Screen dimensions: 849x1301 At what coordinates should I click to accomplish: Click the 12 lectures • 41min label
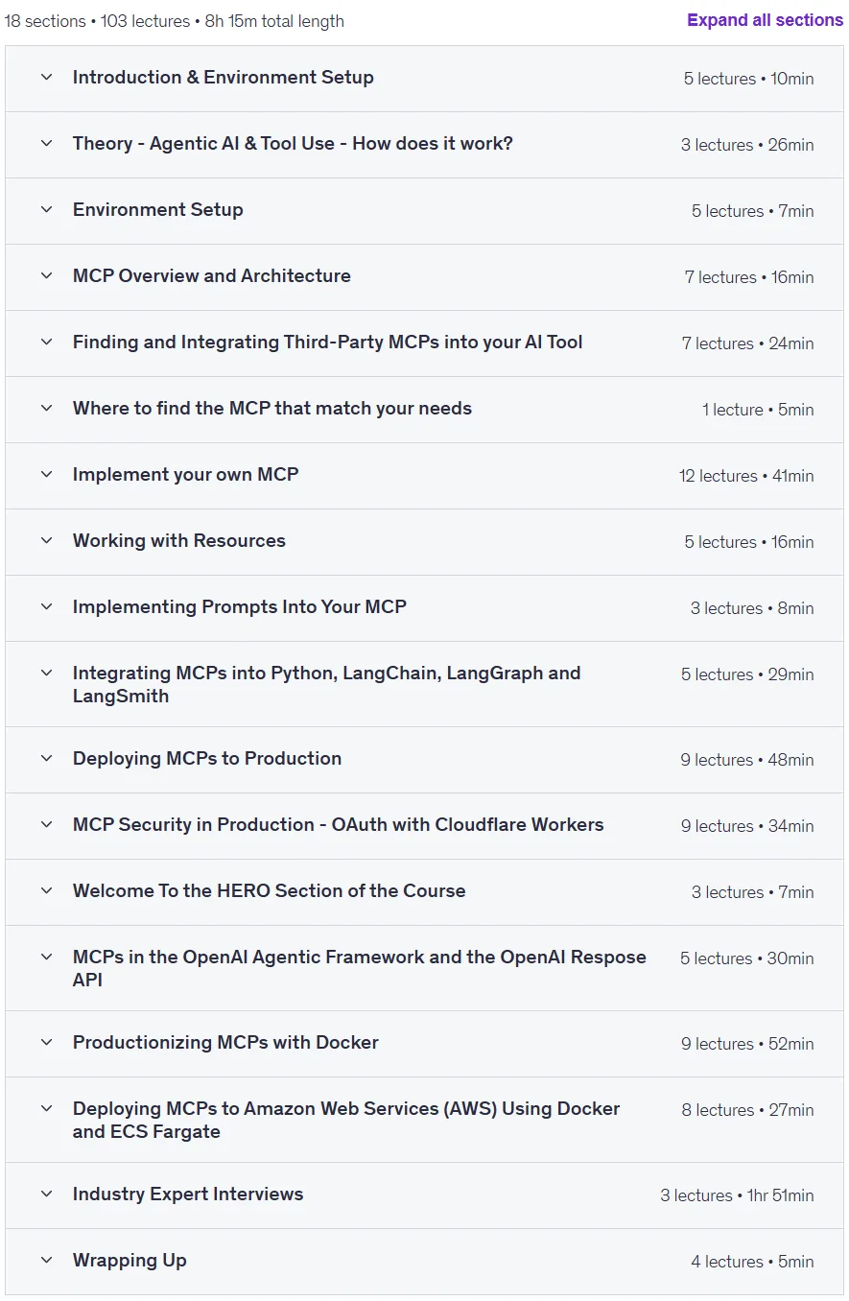point(746,476)
